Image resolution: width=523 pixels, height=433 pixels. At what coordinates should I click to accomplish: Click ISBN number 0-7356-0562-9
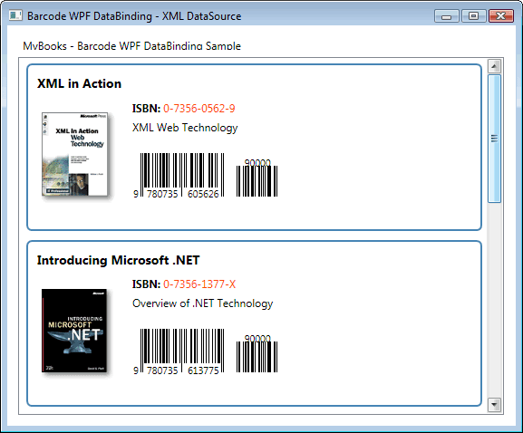[199, 109]
